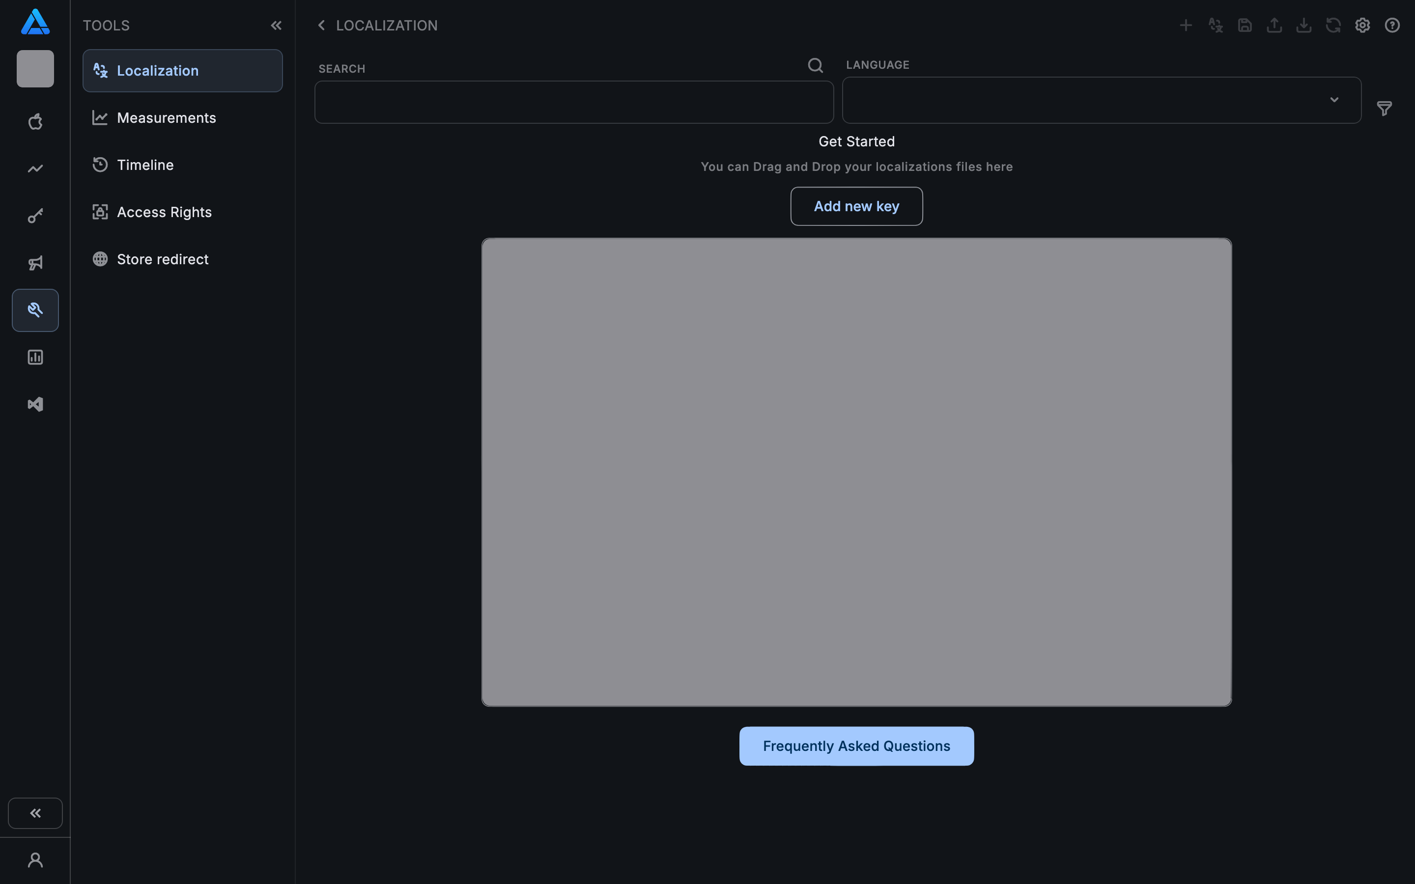Download localizations with the download icon

(x=1304, y=25)
